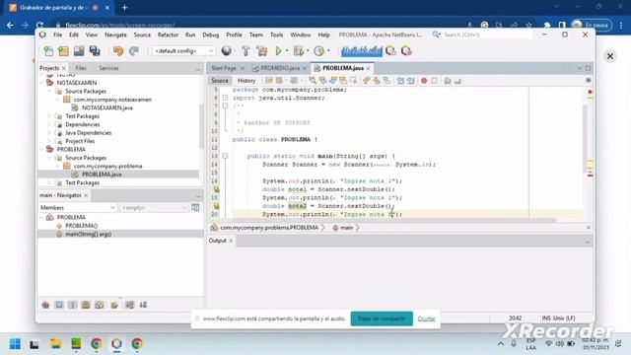Open the Refactor menu
This screenshot has height=355, width=631.
point(168,35)
